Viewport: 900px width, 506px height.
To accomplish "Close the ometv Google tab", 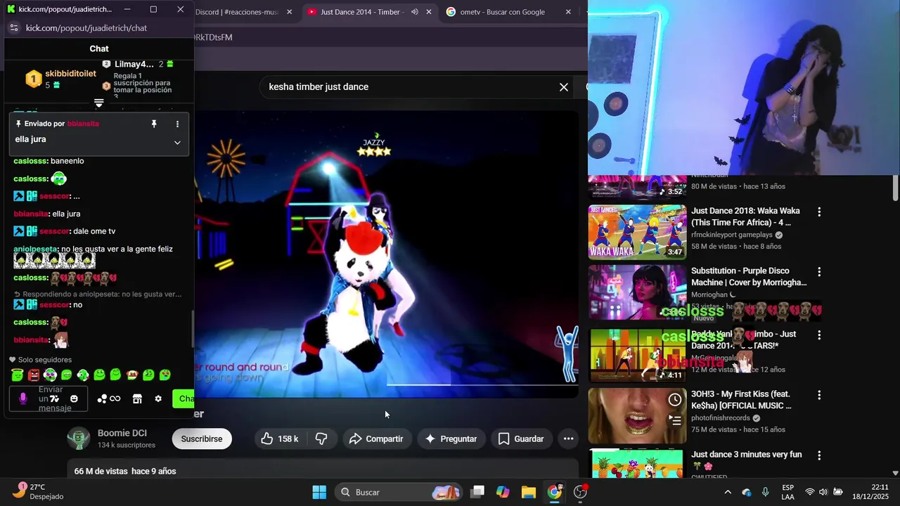I will [567, 12].
